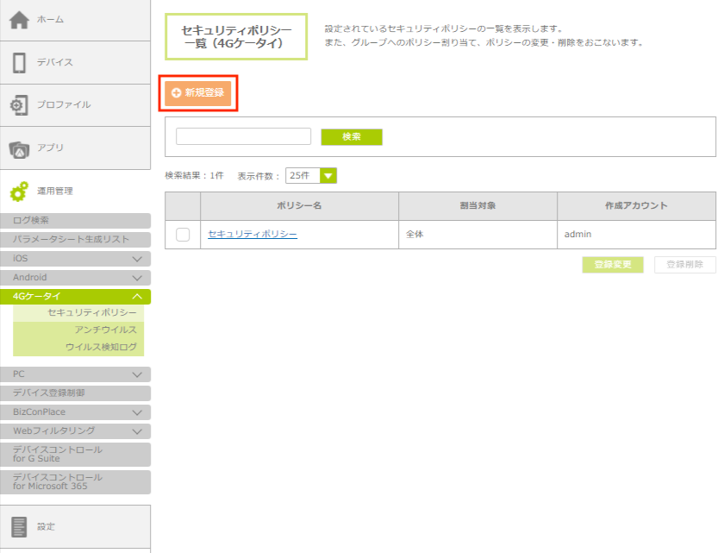The height and width of the screenshot is (553, 724).
Task: Open ウイルス検知ログ submenu item
Action: [x=101, y=347]
